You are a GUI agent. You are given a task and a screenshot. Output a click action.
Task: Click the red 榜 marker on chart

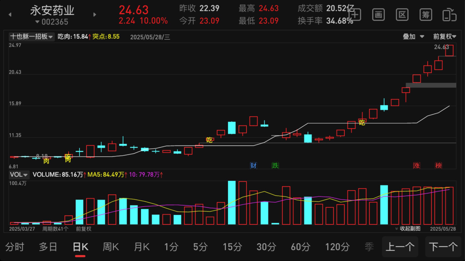coord(439,166)
